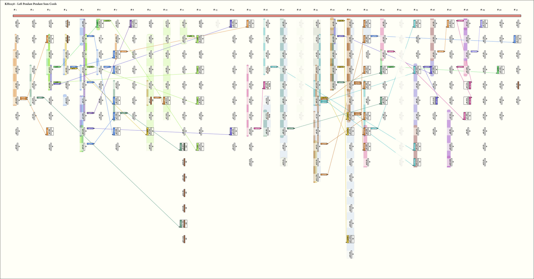
Task: Click the green →p101 tag
Action: click(x=107, y=21)
